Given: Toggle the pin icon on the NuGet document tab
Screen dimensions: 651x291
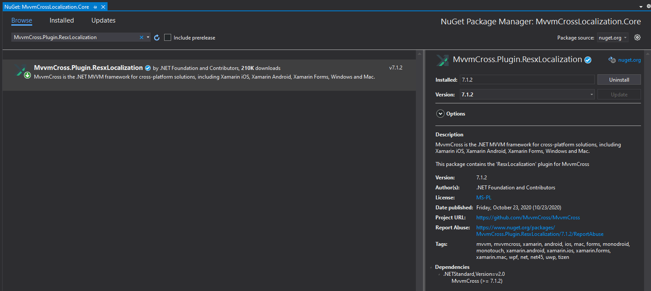Looking at the screenshot, I should point(95,7).
